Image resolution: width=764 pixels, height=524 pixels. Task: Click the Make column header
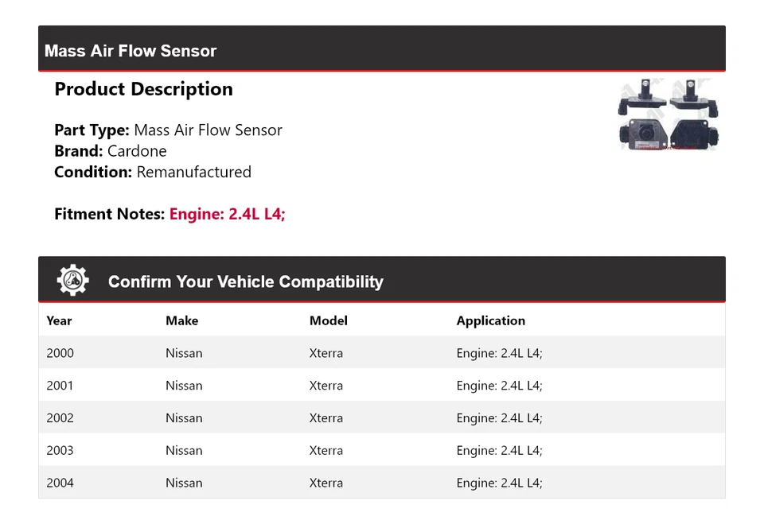[x=181, y=320]
